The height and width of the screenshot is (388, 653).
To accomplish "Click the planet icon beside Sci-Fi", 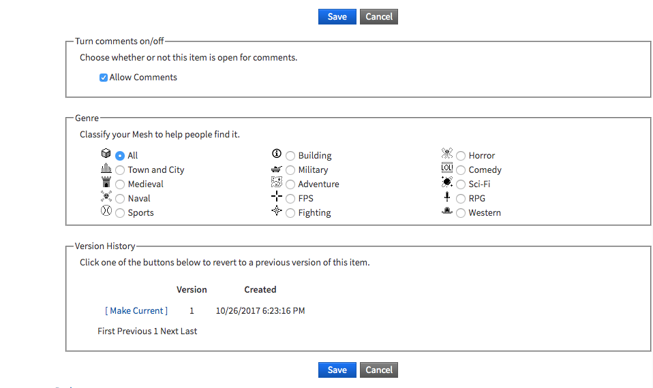I will pos(447,182).
